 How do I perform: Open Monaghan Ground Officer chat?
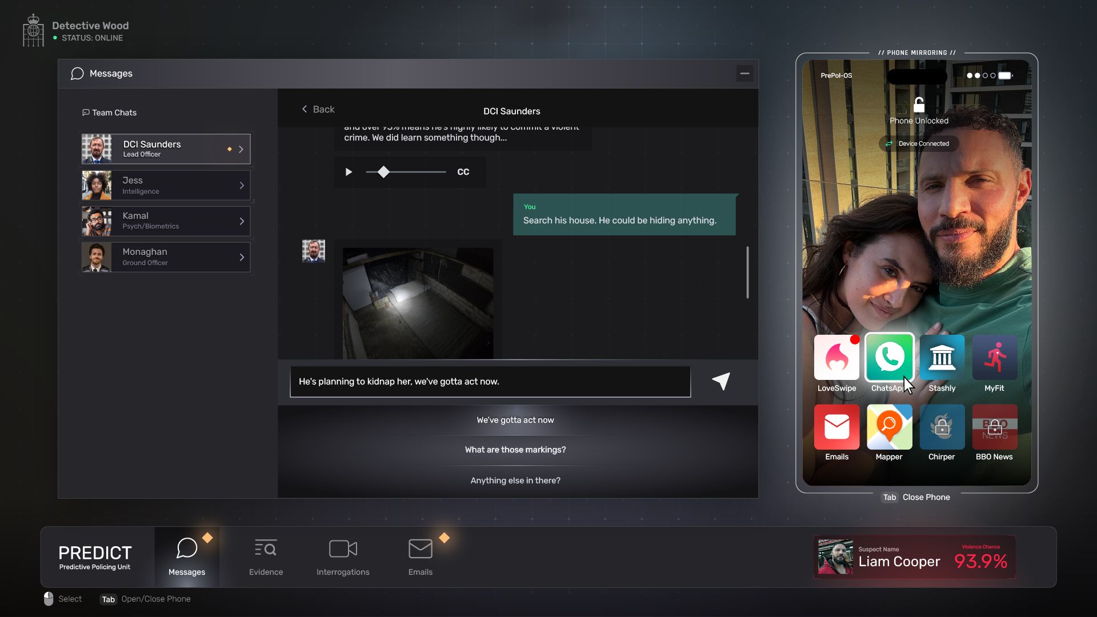tap(166, 257)
